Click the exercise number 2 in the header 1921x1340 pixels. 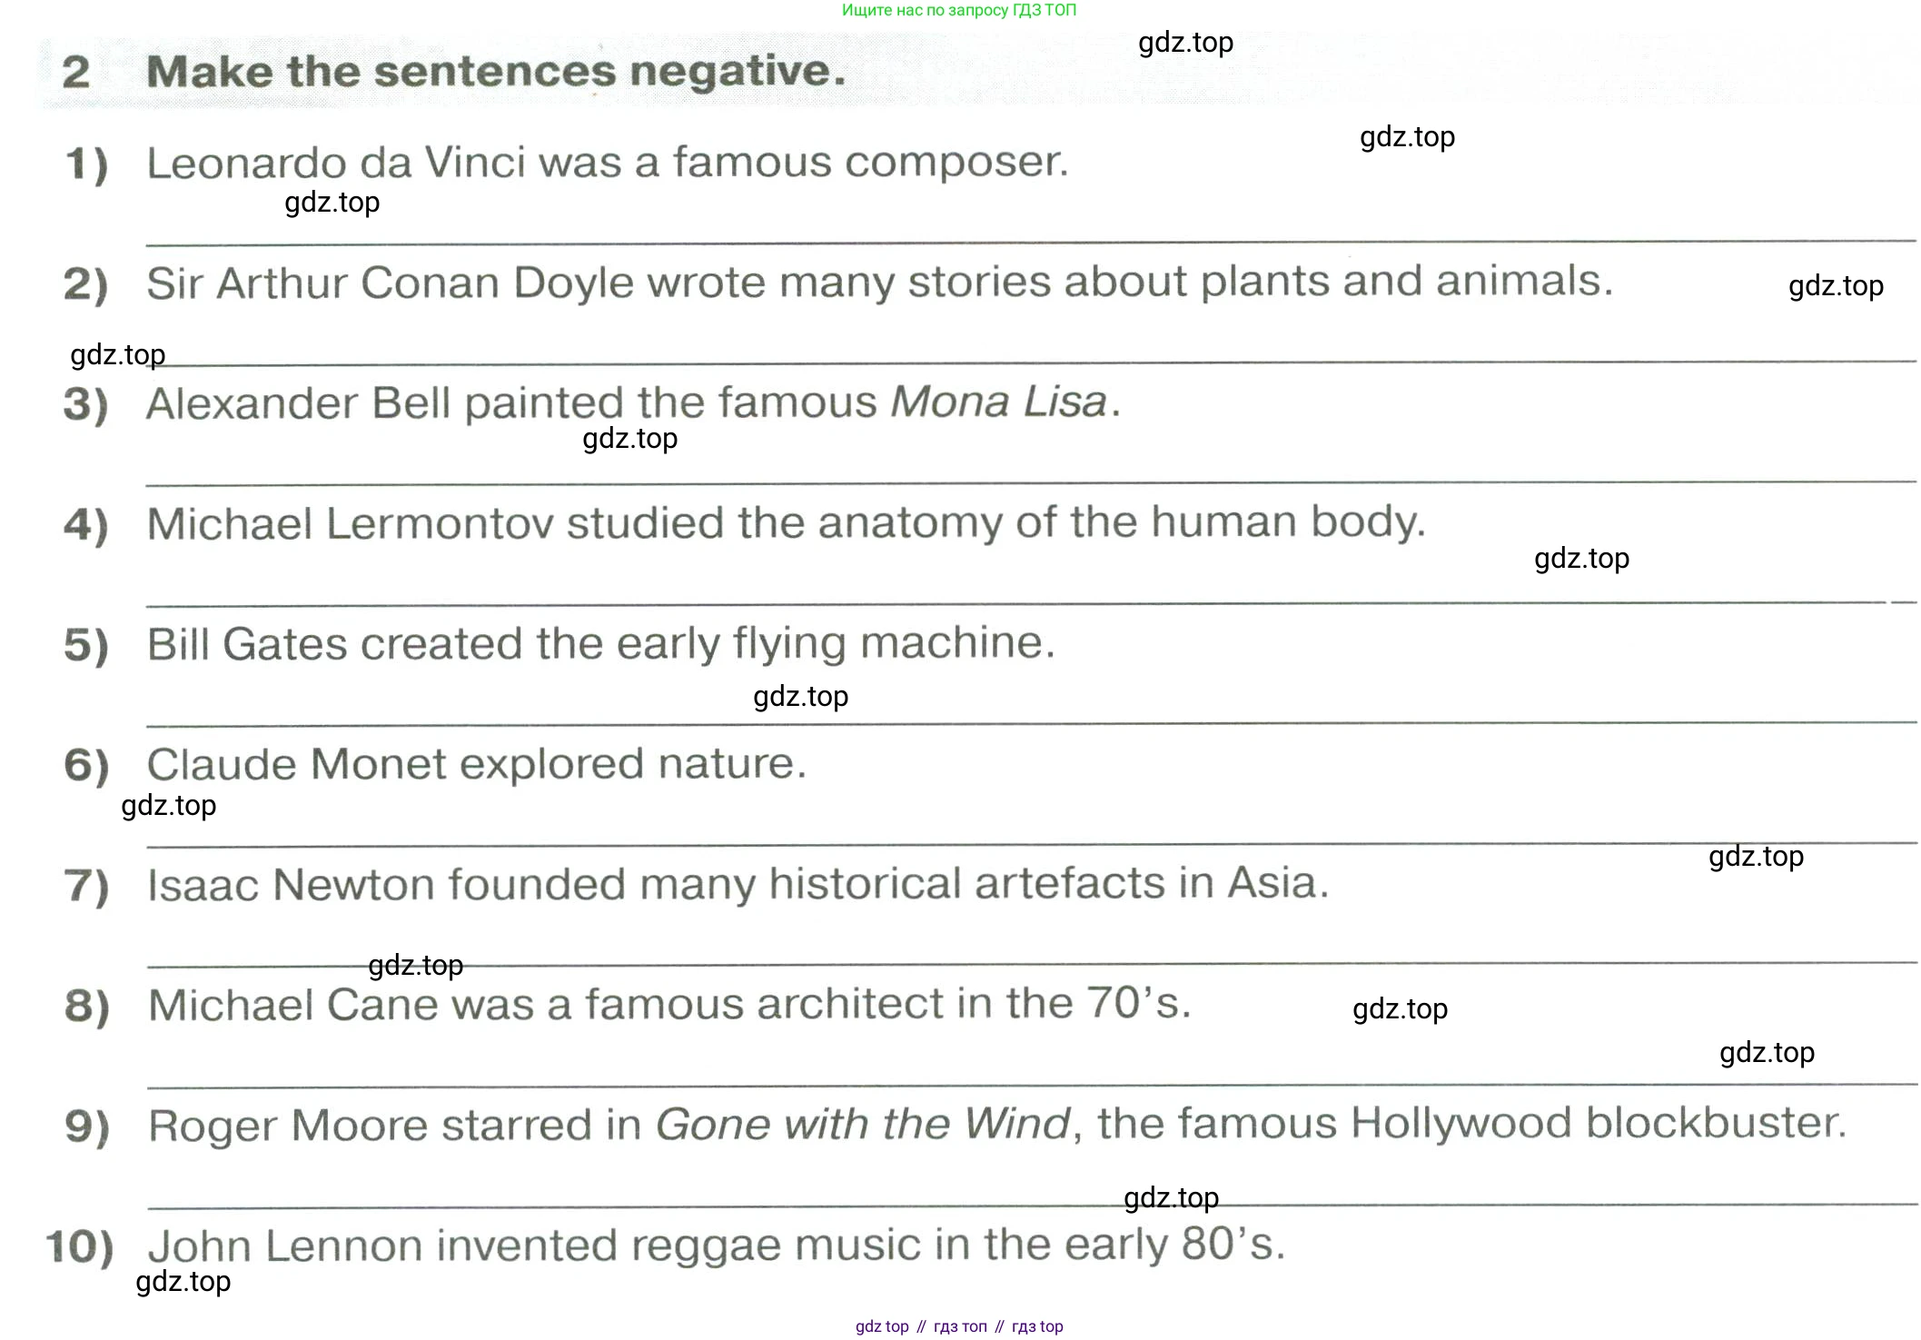[76, 72]
